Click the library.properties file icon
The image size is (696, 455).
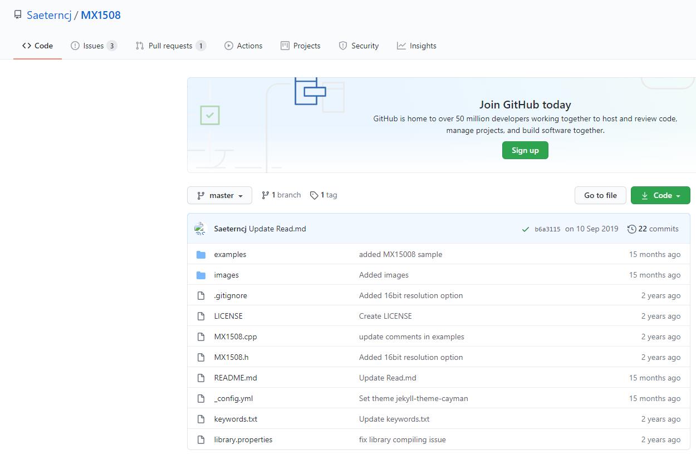click(x=201, y=439)
